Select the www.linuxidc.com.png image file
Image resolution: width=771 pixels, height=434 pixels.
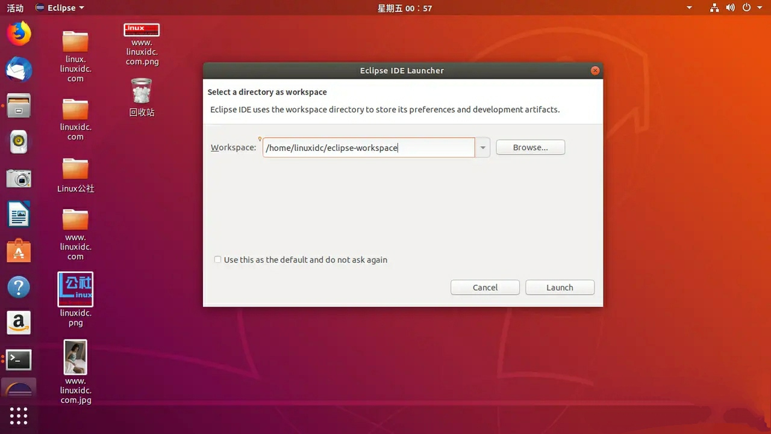coord(142,44)
